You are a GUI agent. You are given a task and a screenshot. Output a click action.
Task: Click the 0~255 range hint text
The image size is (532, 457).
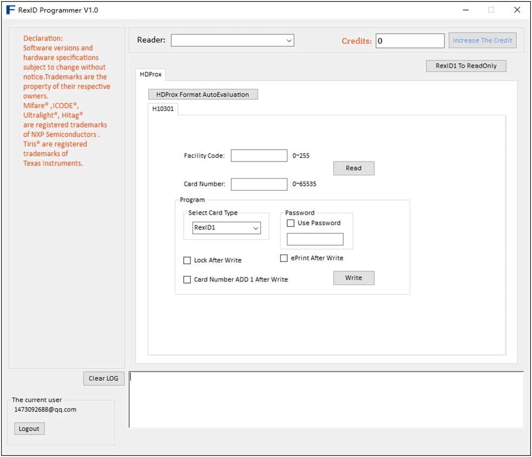pos(301,156)
